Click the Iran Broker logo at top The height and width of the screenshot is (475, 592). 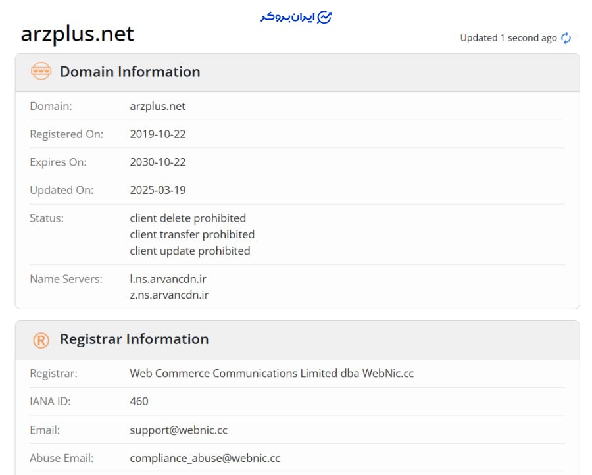coord(296,17)
